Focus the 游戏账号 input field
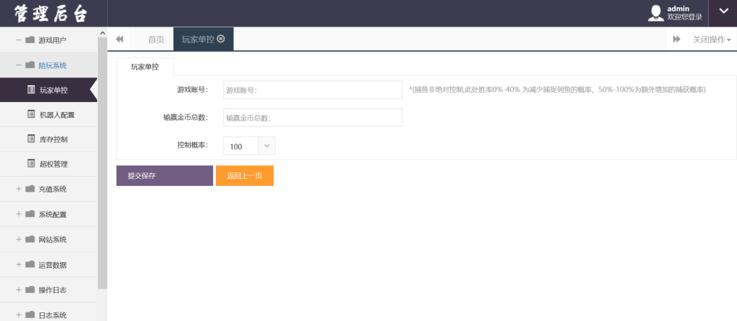The height and width of the screenshot is (321, 737). [312, 90]
